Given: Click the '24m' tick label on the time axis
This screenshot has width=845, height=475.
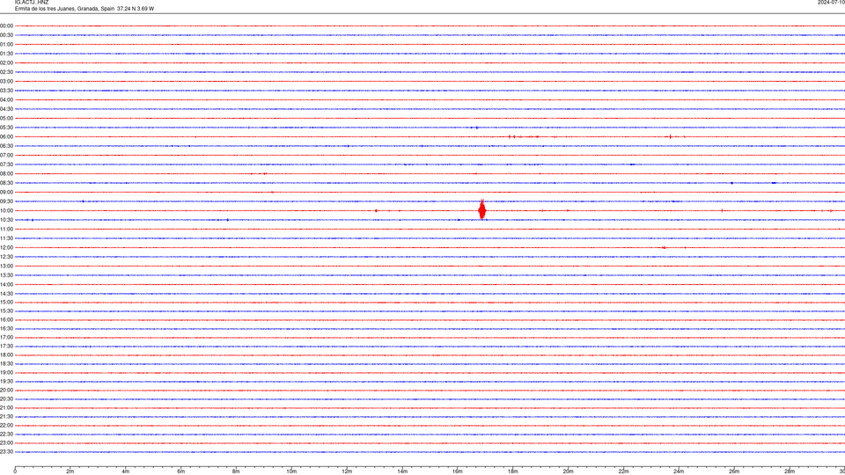Looking at the screenshot, I should click(679, 471).
